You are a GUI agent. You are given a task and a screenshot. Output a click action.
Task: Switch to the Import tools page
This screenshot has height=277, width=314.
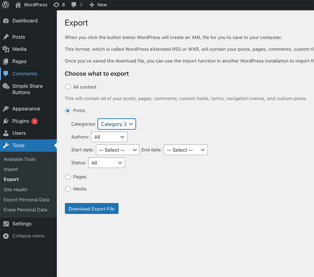[11, 169]
